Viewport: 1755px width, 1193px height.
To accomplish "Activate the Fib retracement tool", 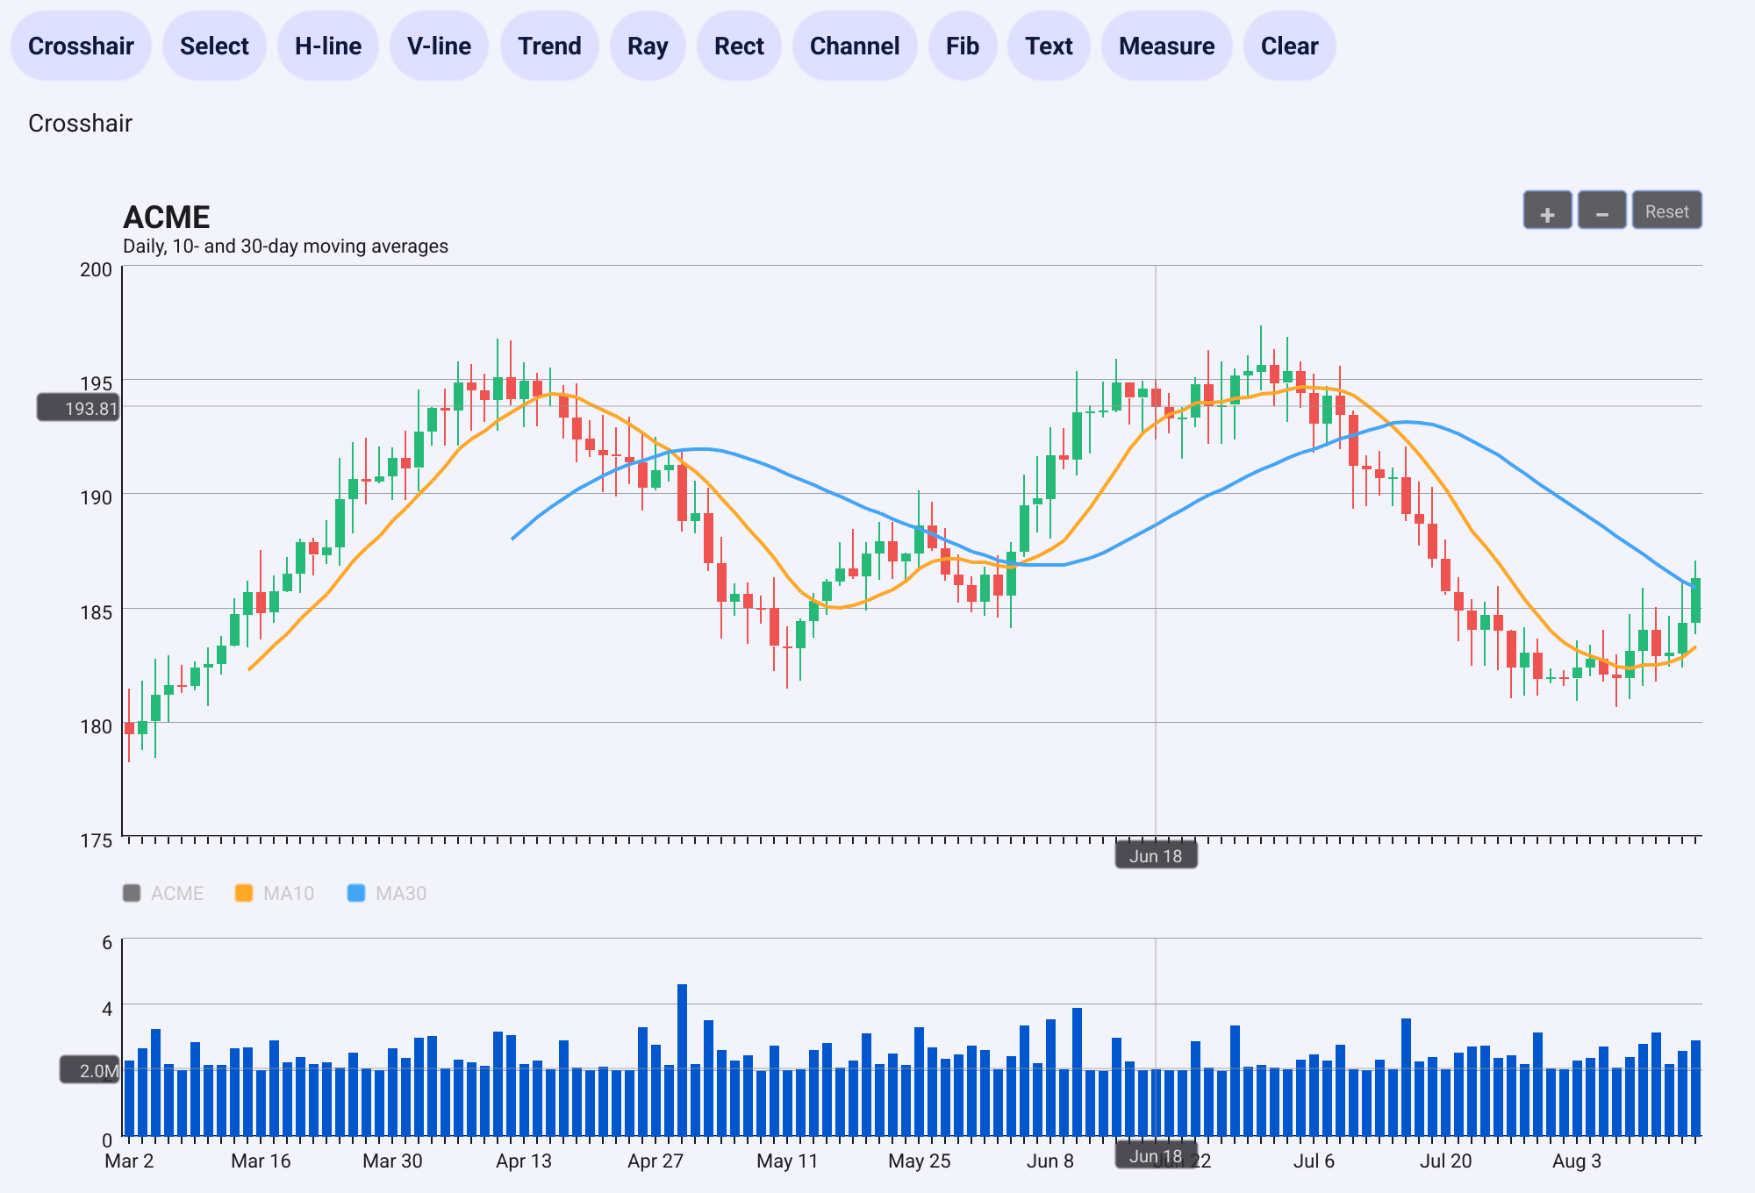I will point(963,46).
